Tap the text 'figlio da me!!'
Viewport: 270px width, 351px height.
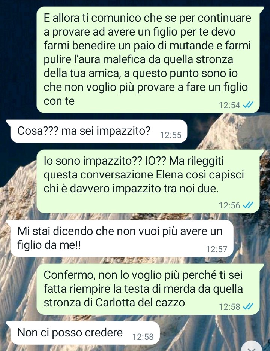49,245
